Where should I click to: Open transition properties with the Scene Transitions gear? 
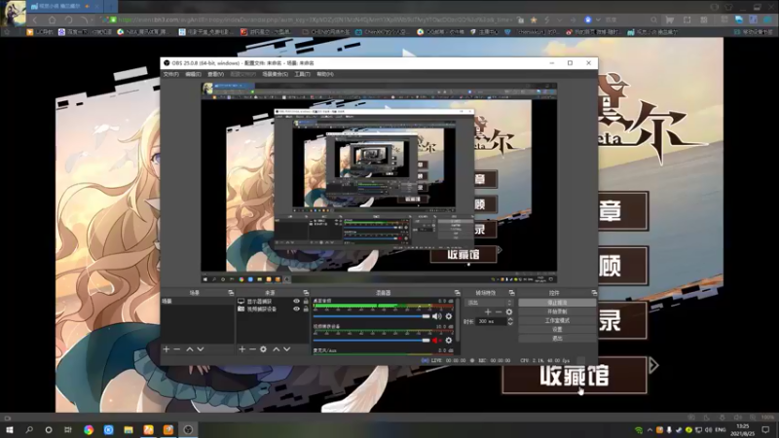point(509,311)
